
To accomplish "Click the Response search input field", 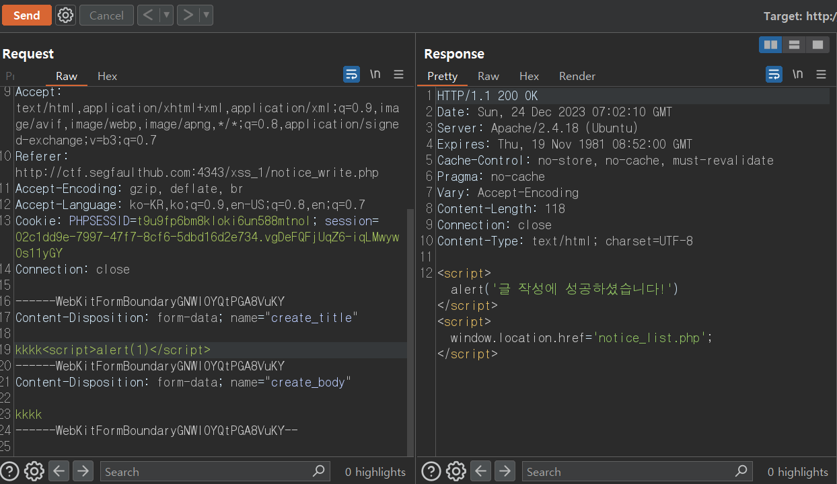I will click(x=636, y=471).
